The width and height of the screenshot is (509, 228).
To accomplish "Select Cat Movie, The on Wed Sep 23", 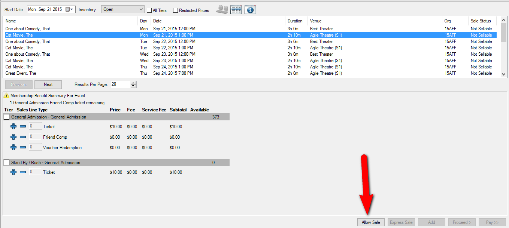I will coord(250,61).
